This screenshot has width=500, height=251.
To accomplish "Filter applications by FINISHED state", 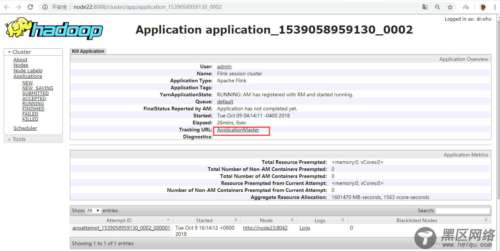I will [x=34, y=109].
